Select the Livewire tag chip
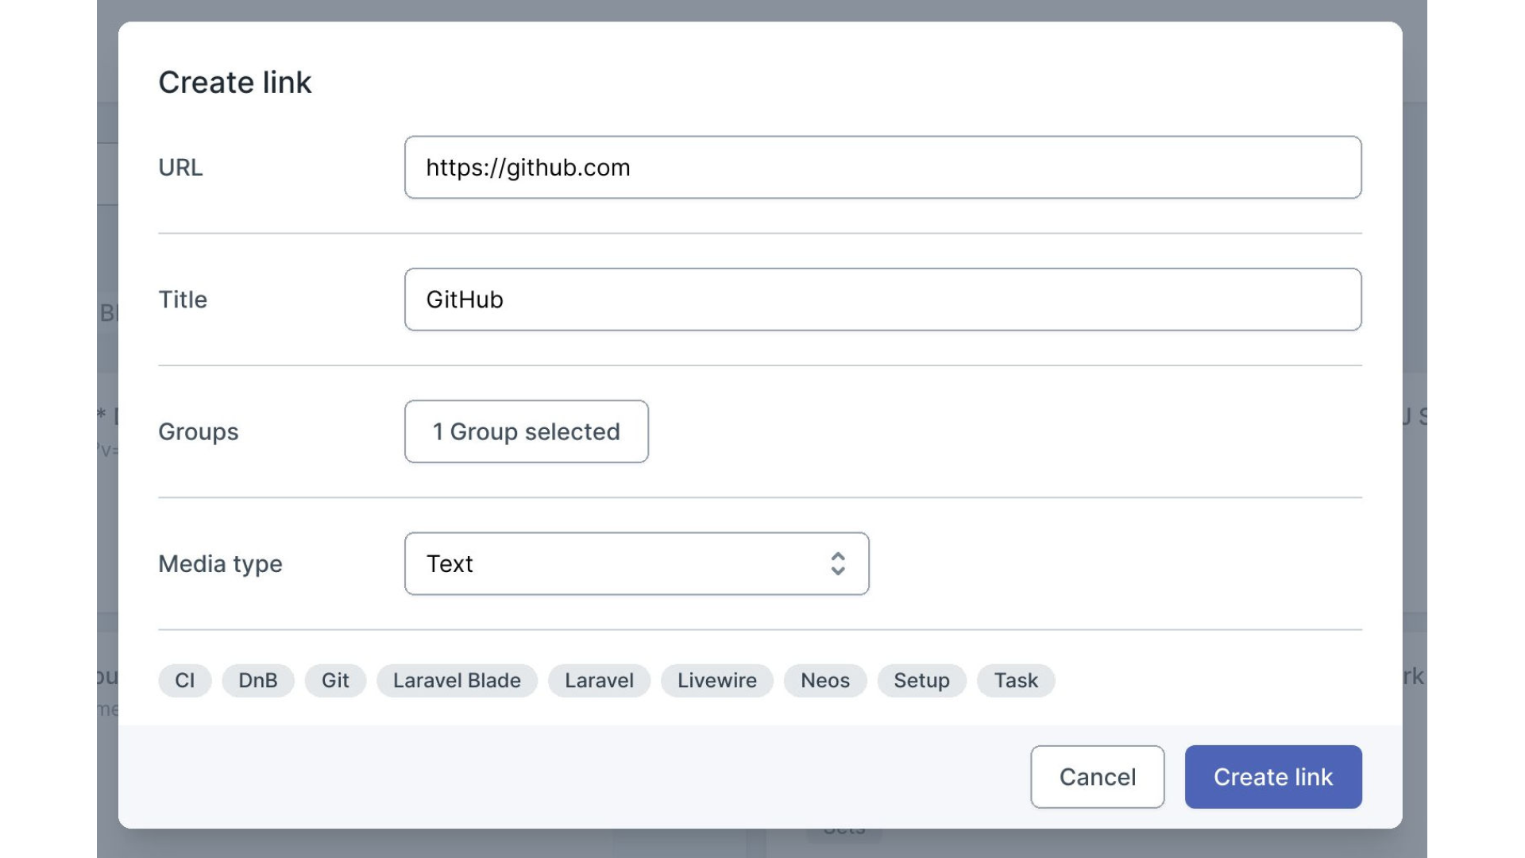 tap(716, 681)
